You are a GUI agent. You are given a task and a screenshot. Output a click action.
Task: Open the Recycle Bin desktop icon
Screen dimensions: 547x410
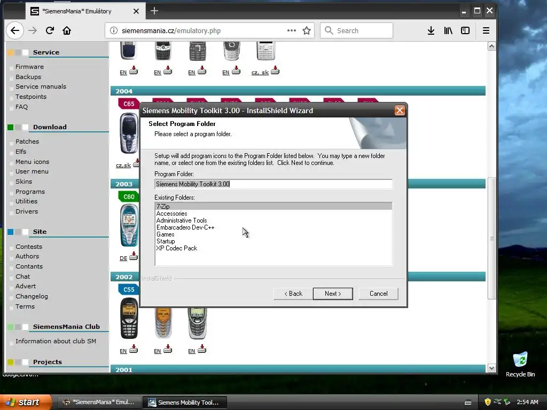click(x=520, y=364)
